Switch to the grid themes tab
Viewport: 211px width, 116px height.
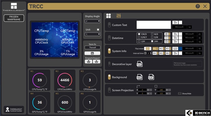click(108, 16)
